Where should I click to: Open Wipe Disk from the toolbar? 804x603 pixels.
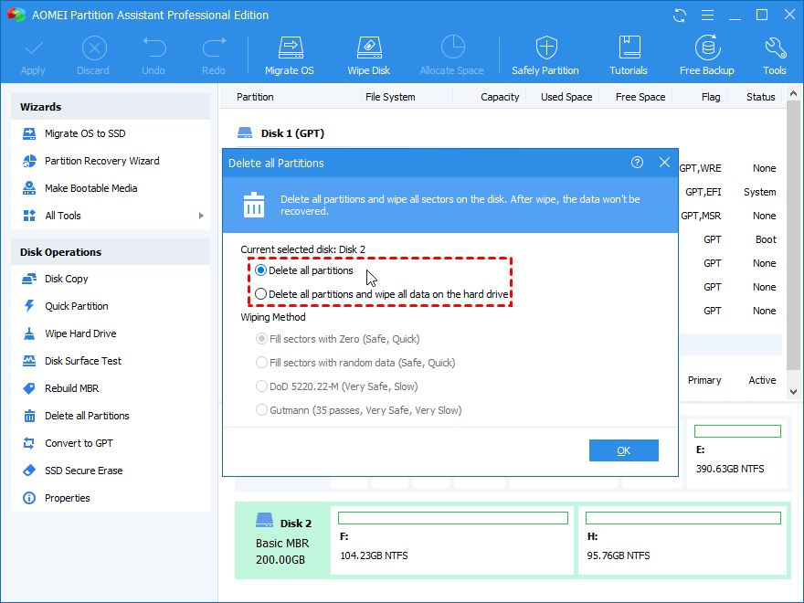(369, 56)
